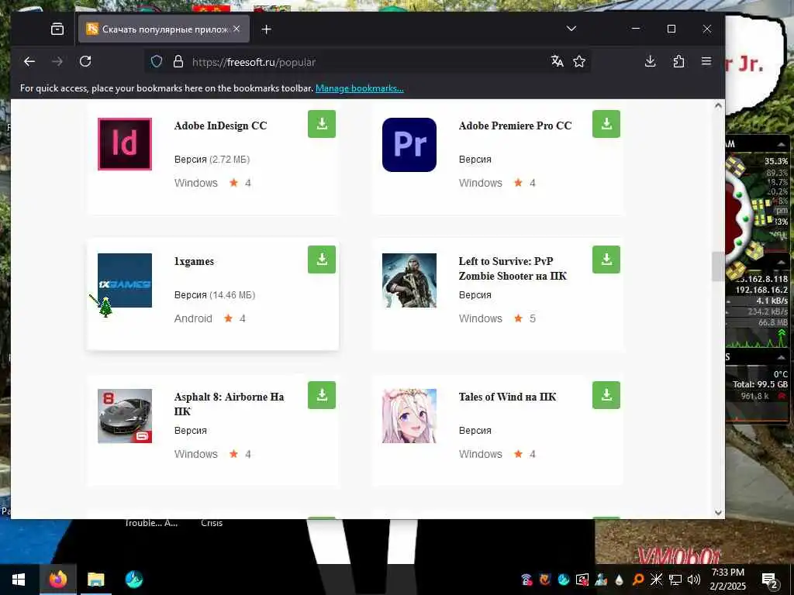Click the freesoft.ru/popular address bar

[367, 62]
